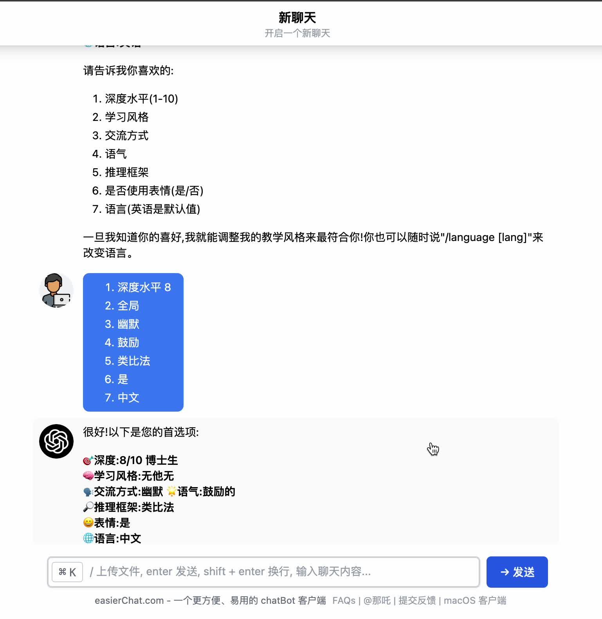The height and width of the screenshot is (619, 602).
Task: Click the brain emoji beside 学习风格
Action: (88, 476)
